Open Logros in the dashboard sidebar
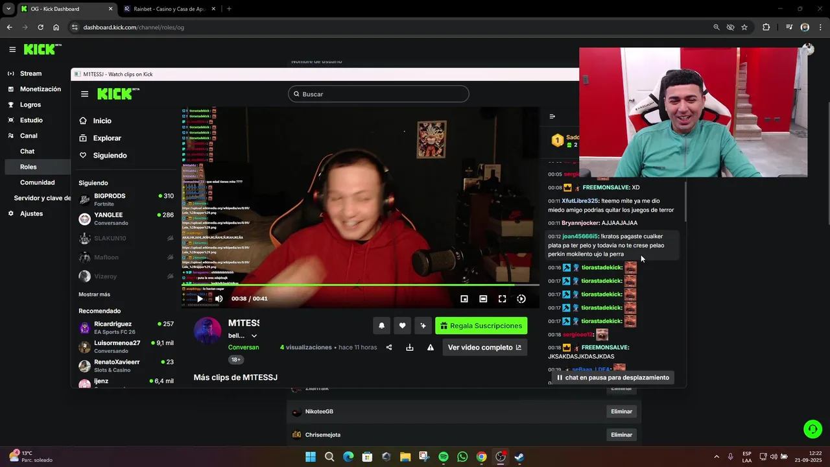Viewport: 830px width, 467px height. [30, 104]
